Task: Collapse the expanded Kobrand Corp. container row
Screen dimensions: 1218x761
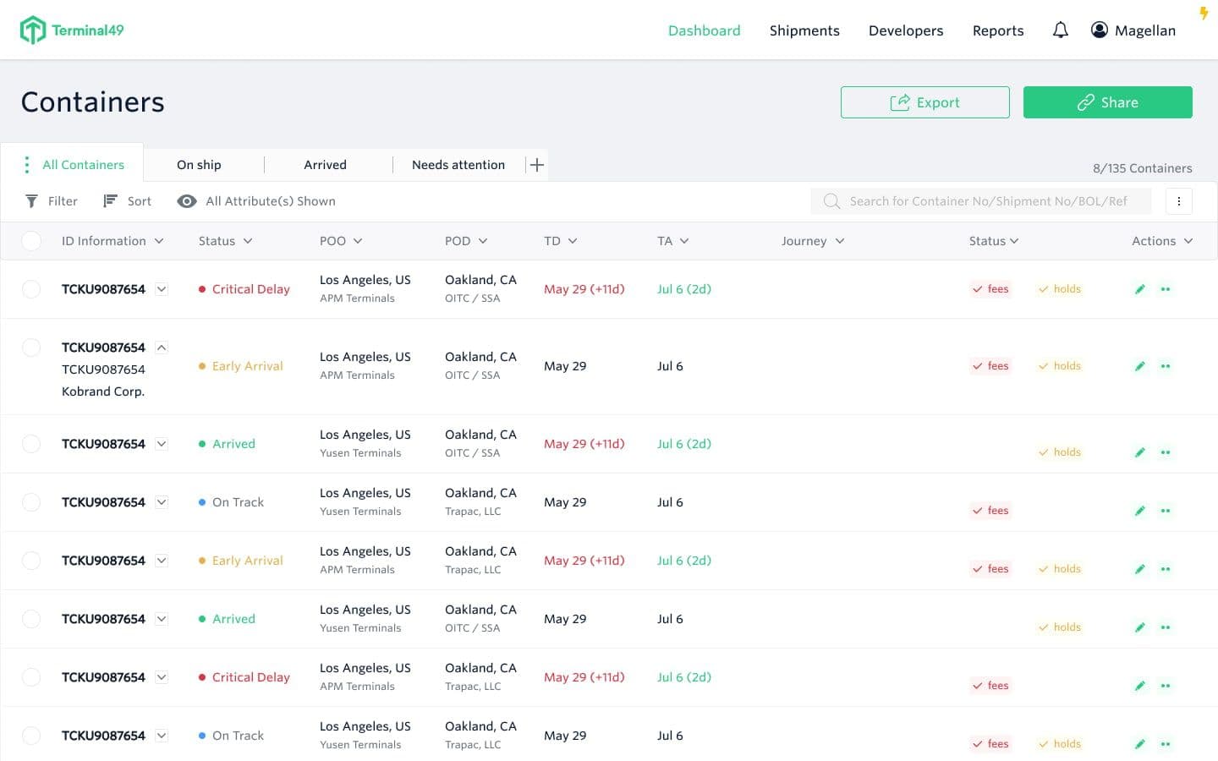Action: (162, 348)
